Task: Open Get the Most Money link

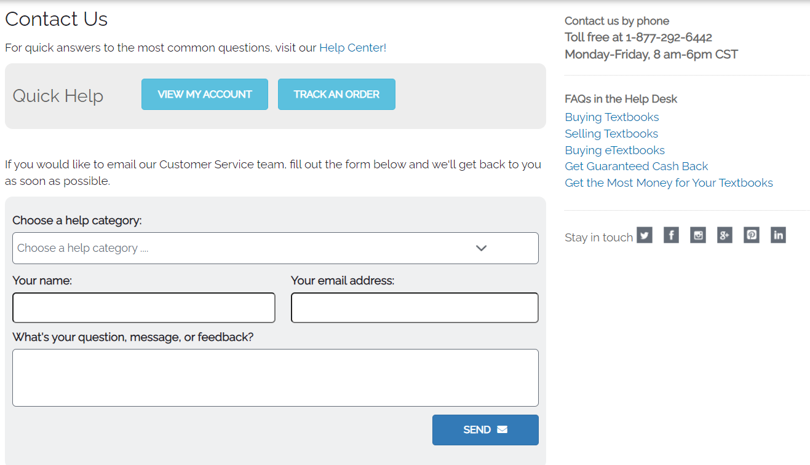Action: pos(669,183)
